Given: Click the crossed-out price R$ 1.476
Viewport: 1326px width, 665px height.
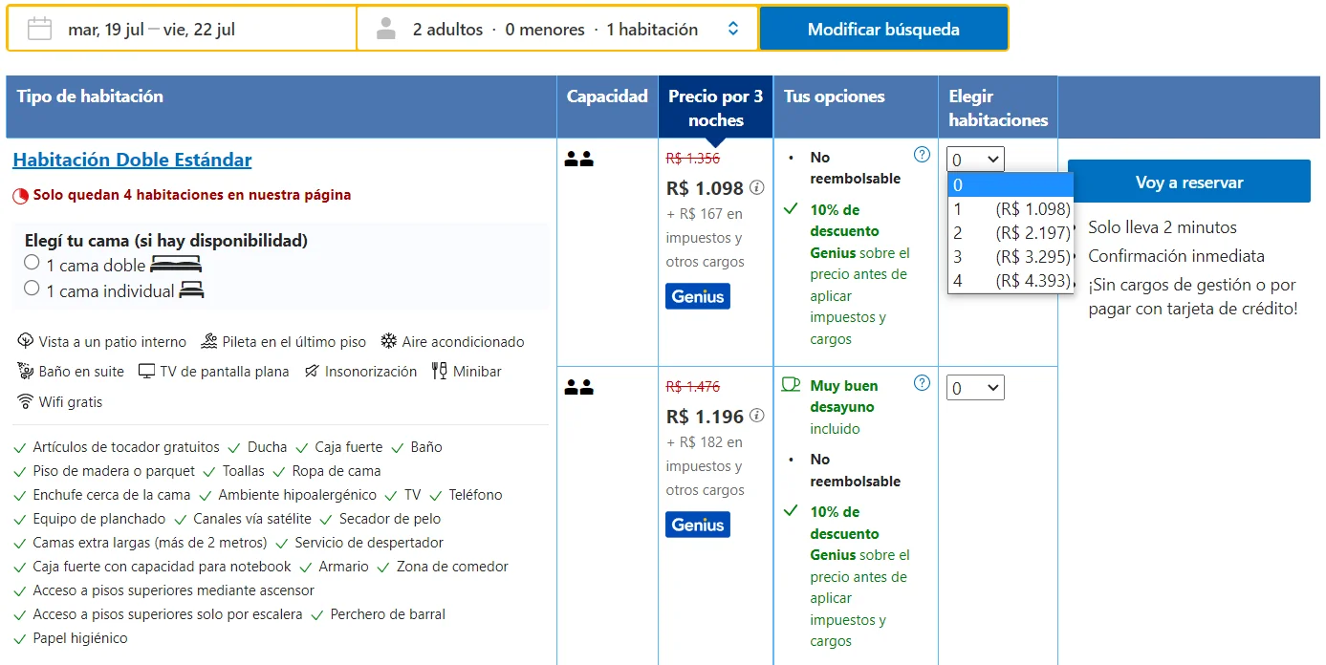Looking at the screenshot, I should click(693, 387).
